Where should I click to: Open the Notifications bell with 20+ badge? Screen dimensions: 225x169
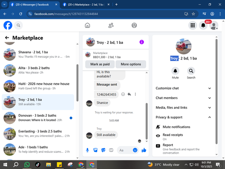point(203,25)
